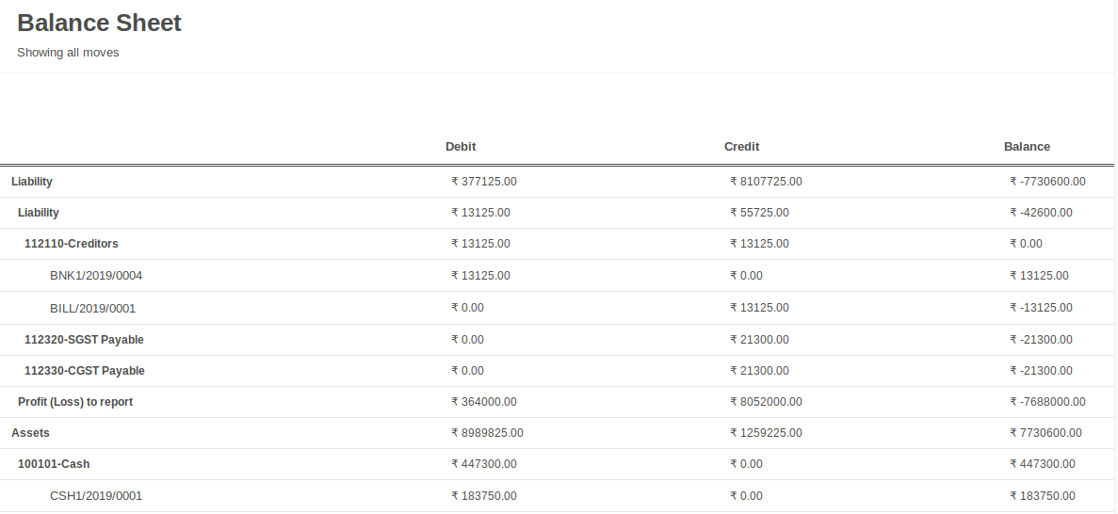1118x514 pixels.
Task: Click the Liability credit amount ₹ 8107725.00
Action: (766, 182)
